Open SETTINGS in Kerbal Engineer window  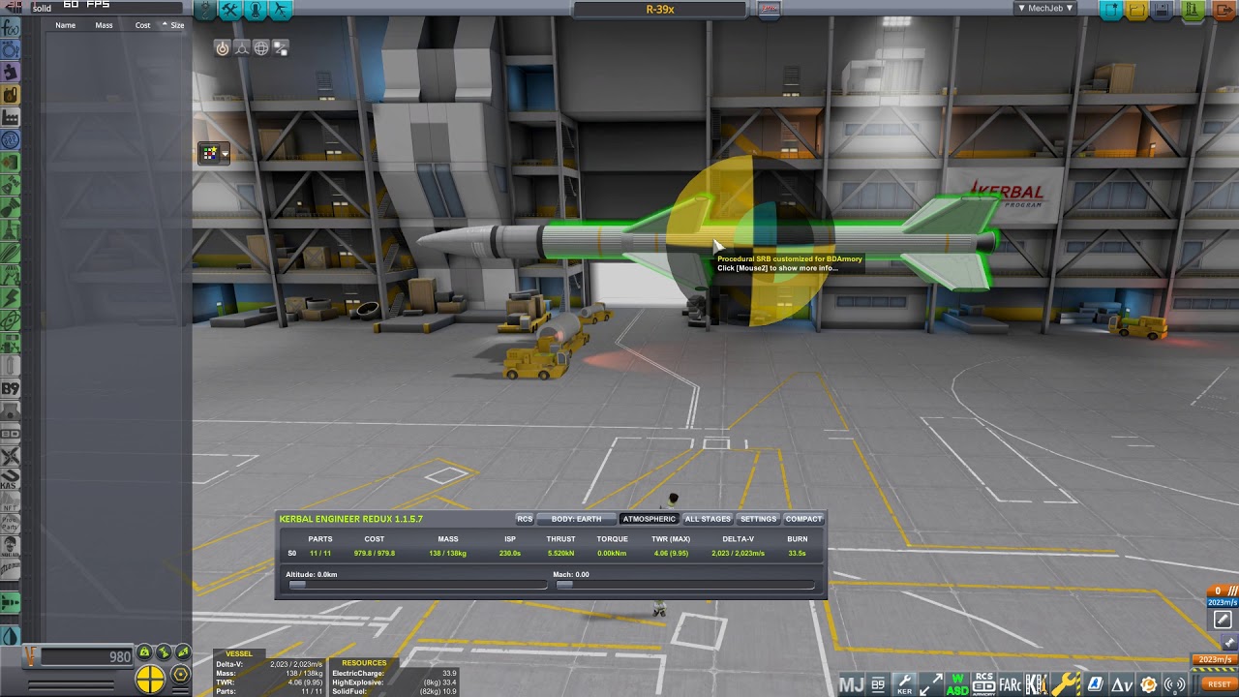pos(758,519)
